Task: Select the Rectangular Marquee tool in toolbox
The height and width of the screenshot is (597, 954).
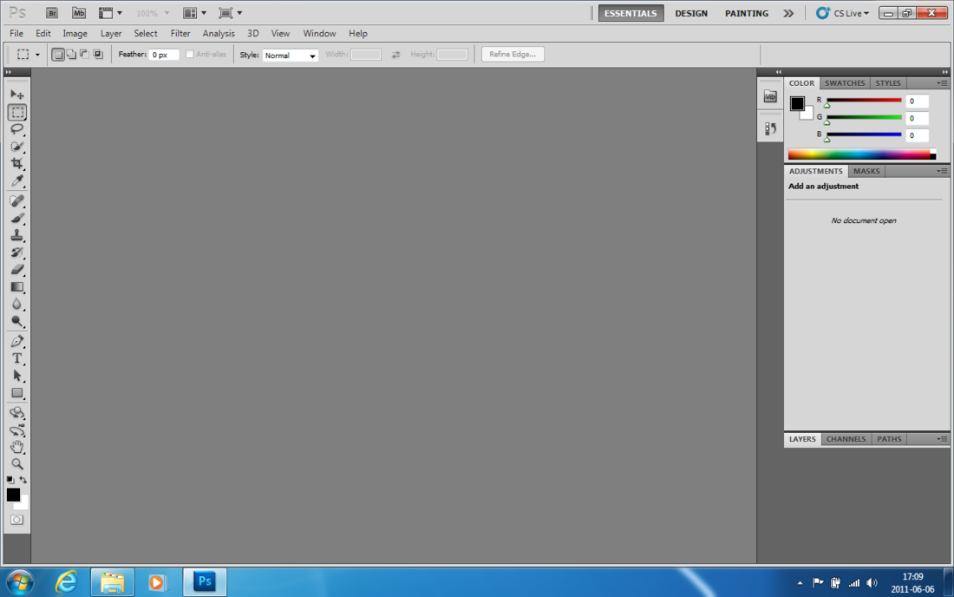Action: tap(17, 112)
